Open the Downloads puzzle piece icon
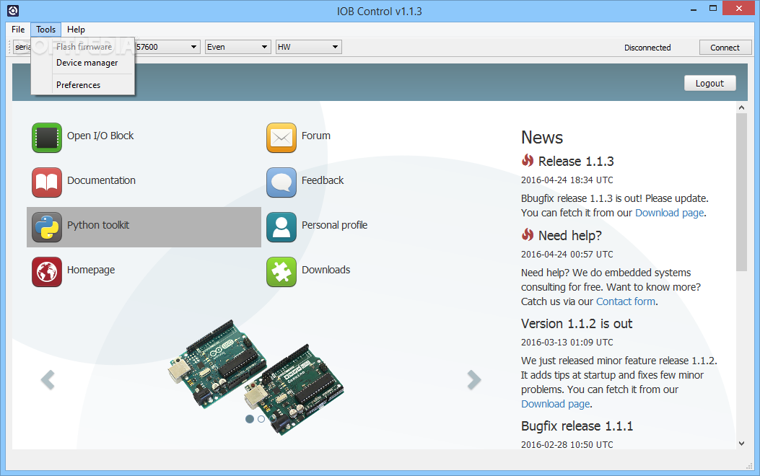Screen dimensions: 760x476 click(281, 272)
